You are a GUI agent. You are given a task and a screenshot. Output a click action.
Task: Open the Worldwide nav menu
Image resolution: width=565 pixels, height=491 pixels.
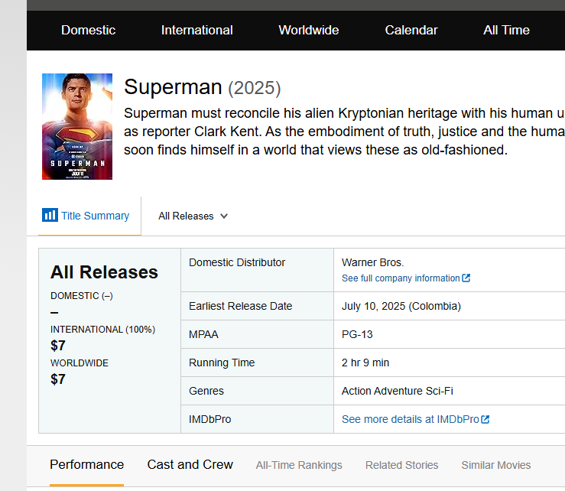coord(308,31)
